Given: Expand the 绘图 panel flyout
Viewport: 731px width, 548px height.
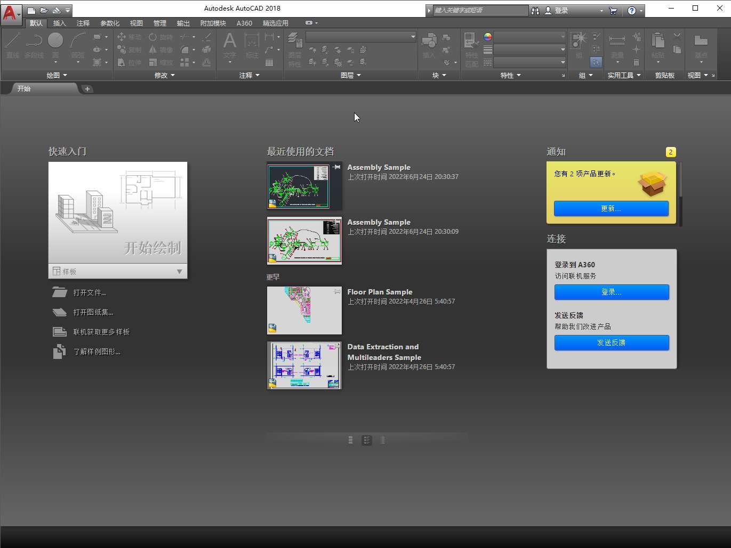Looking at the screenshot, I should (x=57, y=75).
